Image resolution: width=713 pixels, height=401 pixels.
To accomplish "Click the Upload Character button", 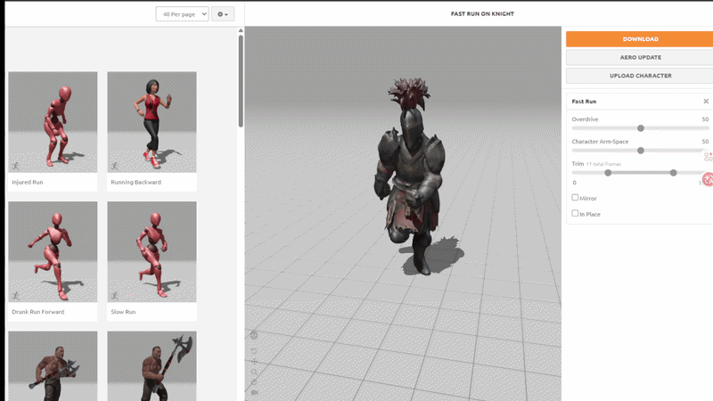I will point(640,76).
